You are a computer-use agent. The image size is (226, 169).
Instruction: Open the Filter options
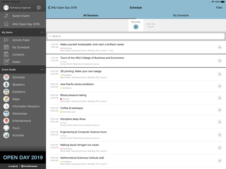(219, 8)
